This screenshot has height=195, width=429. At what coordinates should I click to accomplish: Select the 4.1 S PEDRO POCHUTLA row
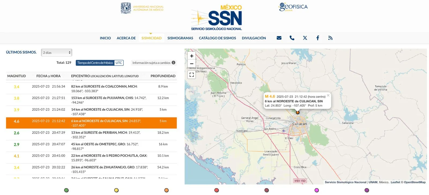tap(91, 158)
